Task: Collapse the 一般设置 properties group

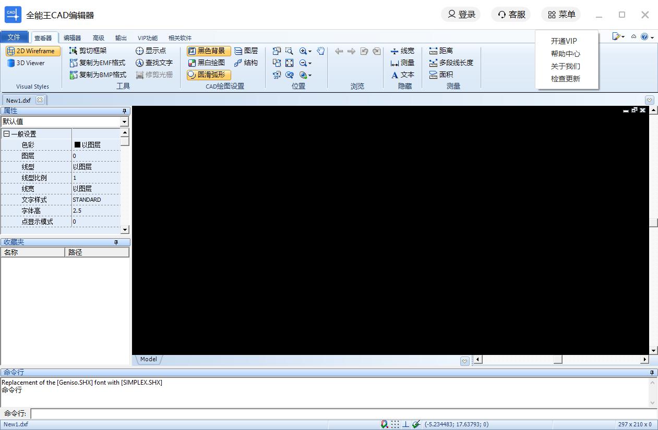Action: 6,134
